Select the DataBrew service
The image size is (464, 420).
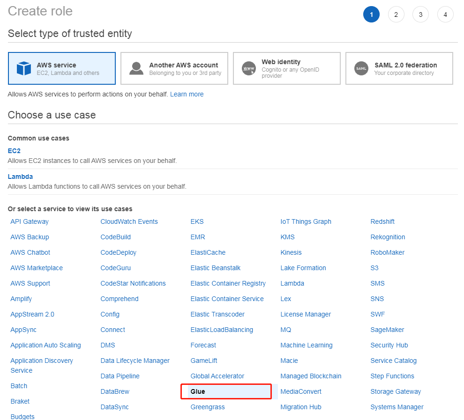pos(115,391)
